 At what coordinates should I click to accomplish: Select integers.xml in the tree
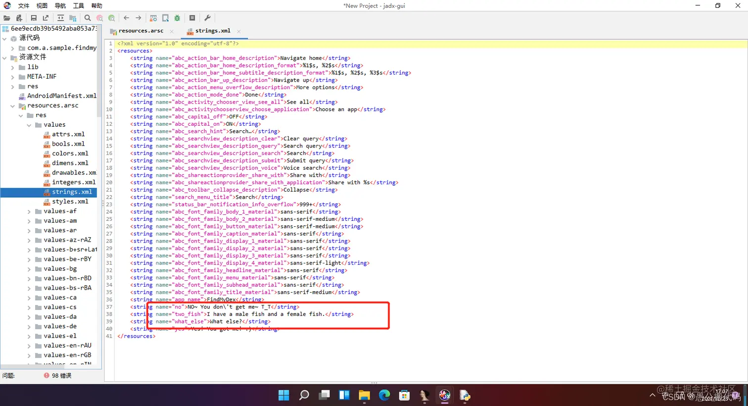[x=74, y=182]
